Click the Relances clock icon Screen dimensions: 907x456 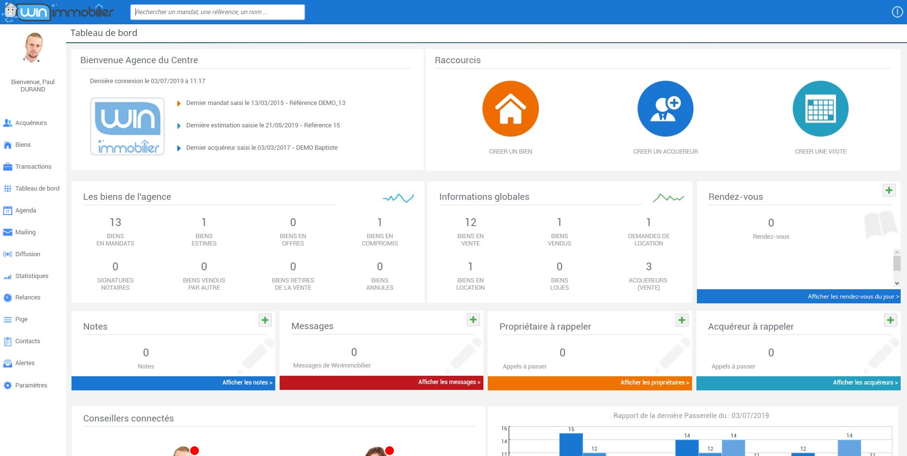pos(8,298)
